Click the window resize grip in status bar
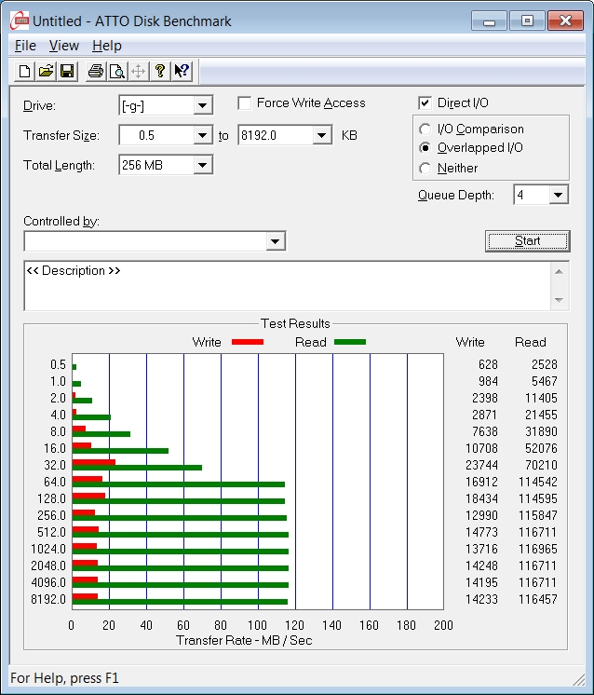This screenshot has width=594, height=695. pos(579,679)
